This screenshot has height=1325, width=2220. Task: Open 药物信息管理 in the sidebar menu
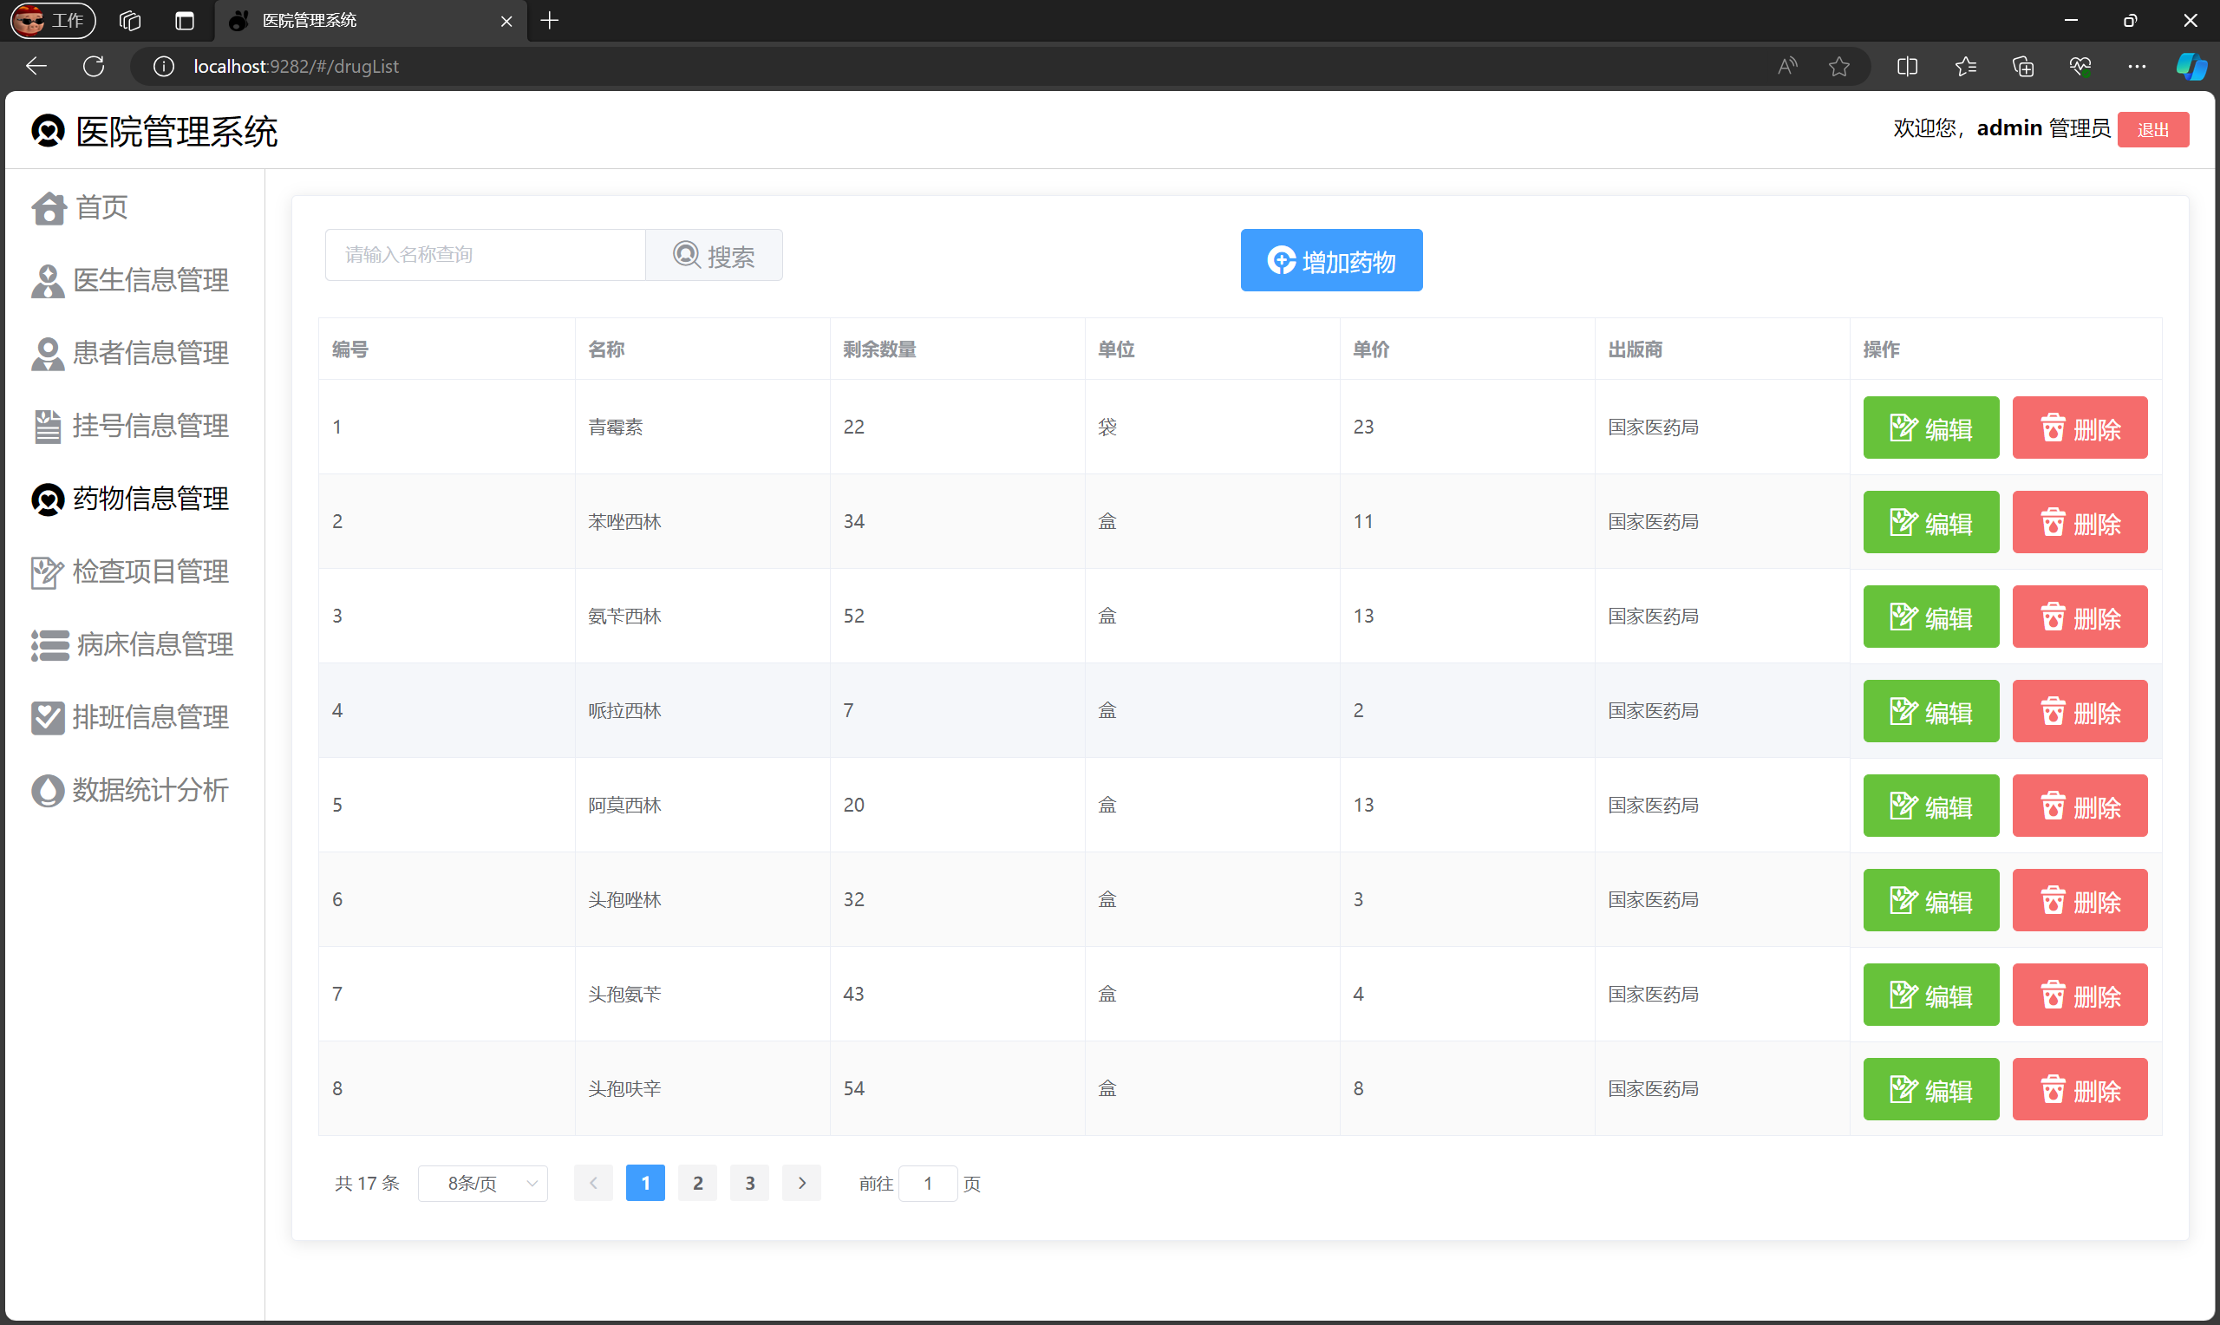click(x=150, y=499)
